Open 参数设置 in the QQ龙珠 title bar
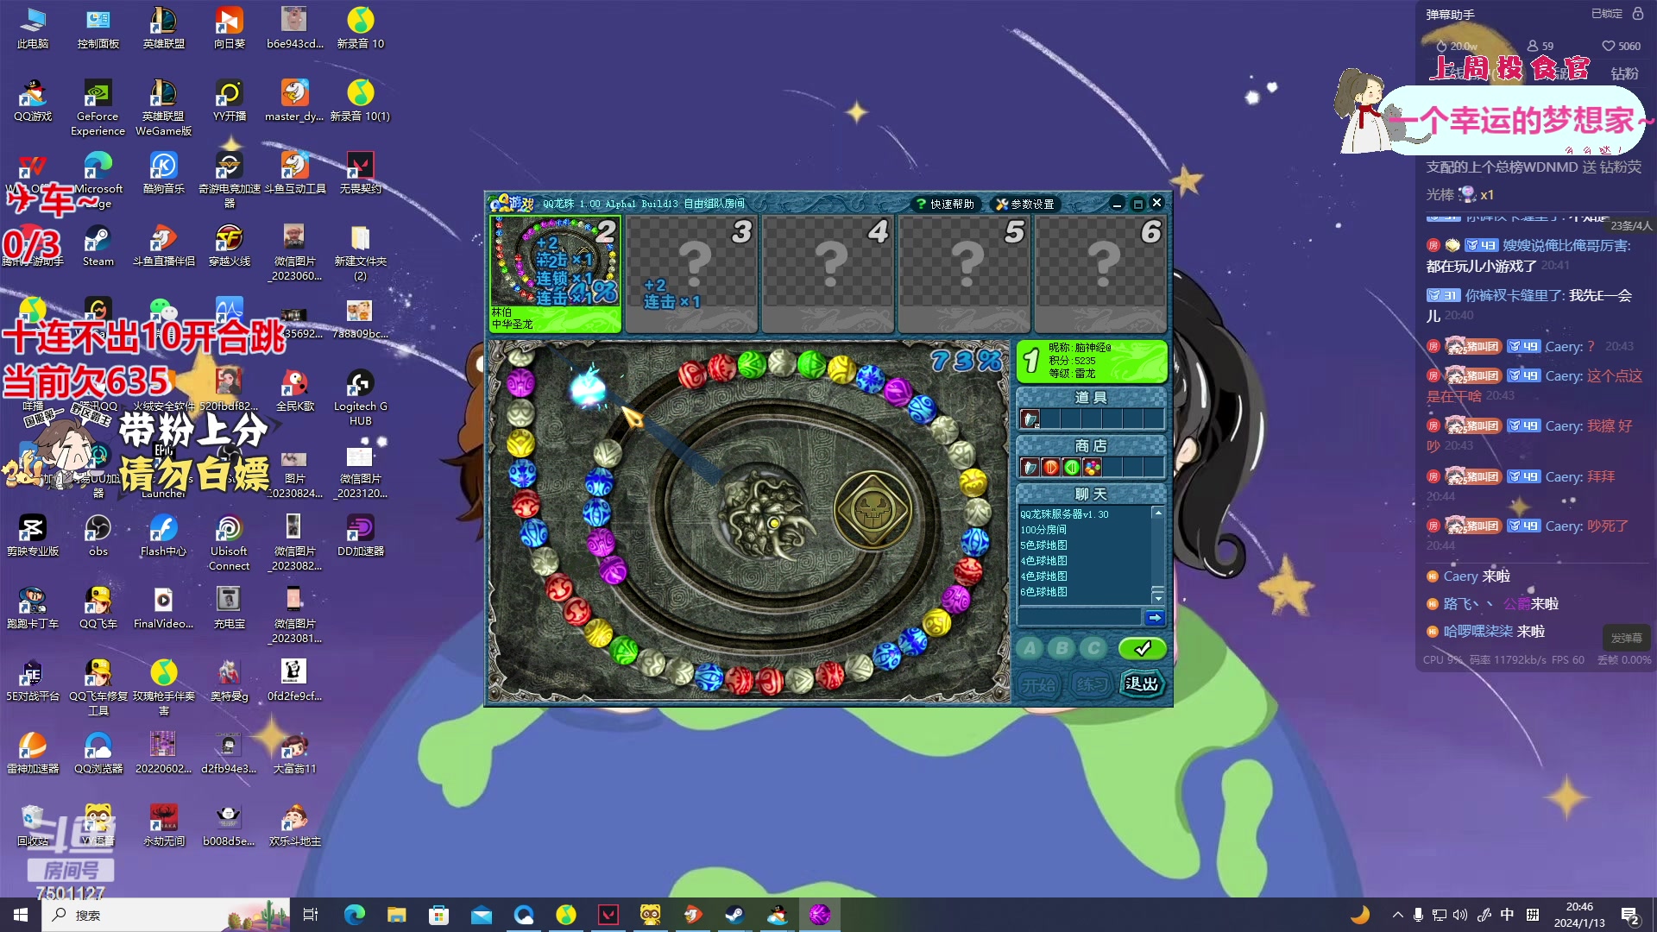The width and height of the screenshot is (1657, 932). [x=1024, y=204]
